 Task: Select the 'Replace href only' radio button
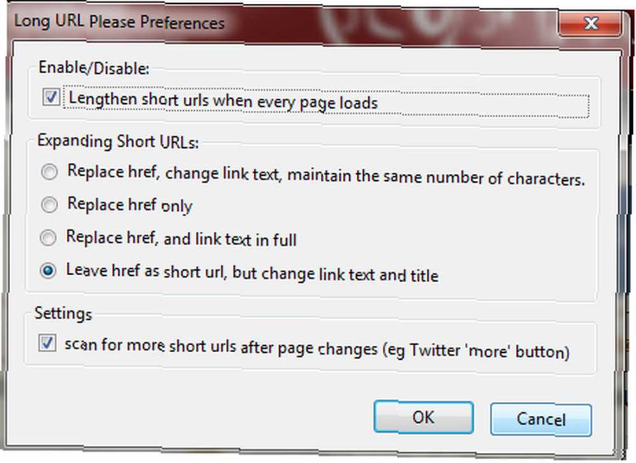[49, 204]
